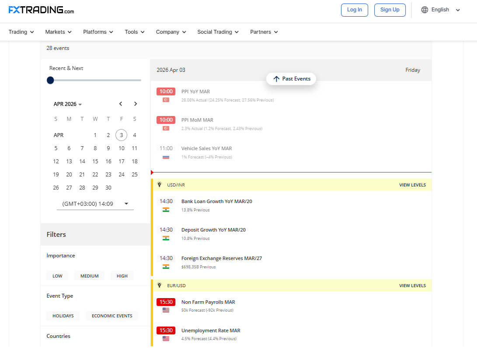Click India flag under Foreign Exchange Reserves
Screen dimensions: 477x348
pyautogui.click(x=166, y=267)
